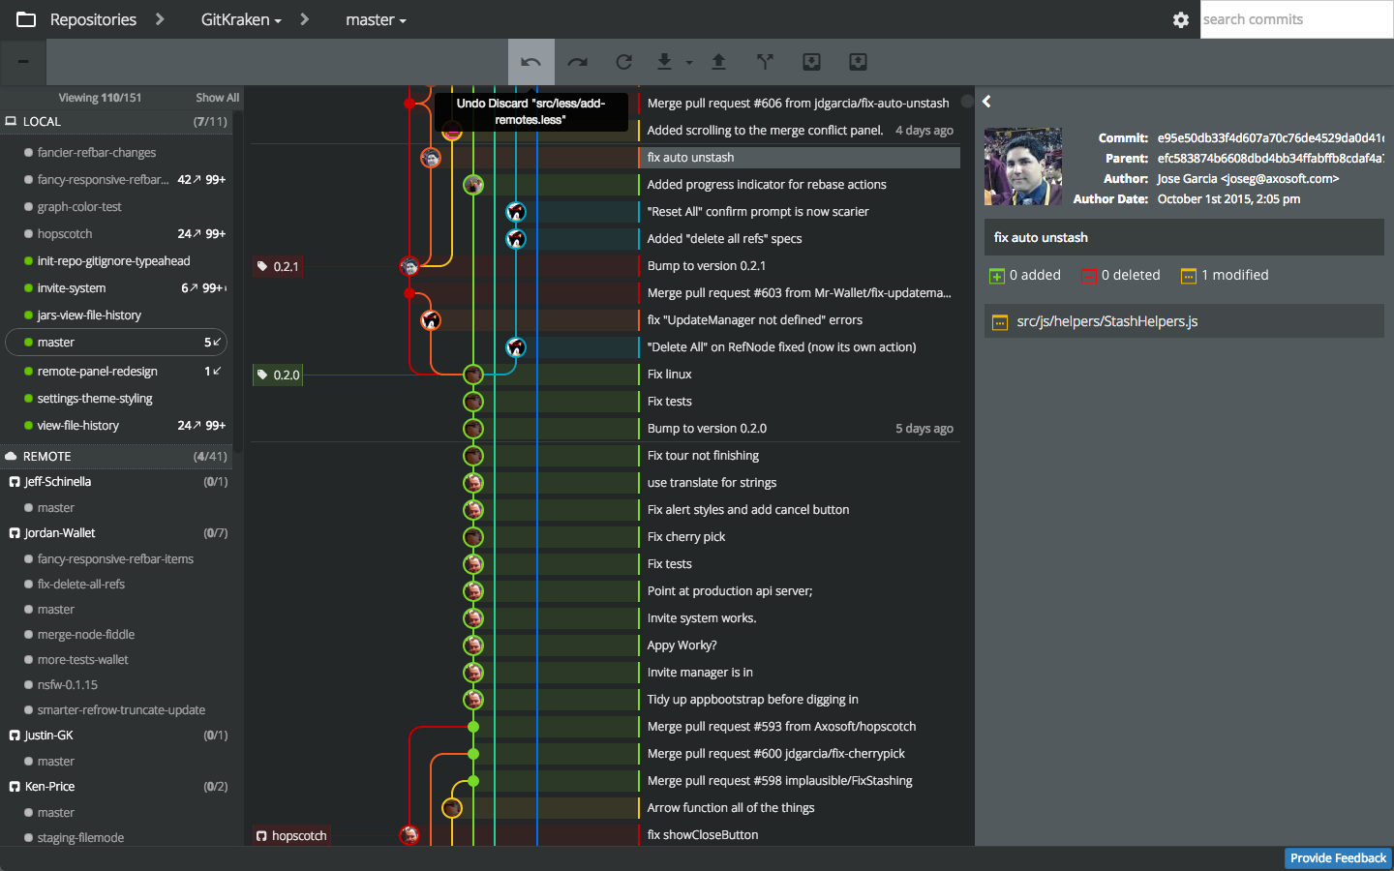1394x871 pixels.
Task: Click the Pop stash toolbar icon
Action: (858, 62)
